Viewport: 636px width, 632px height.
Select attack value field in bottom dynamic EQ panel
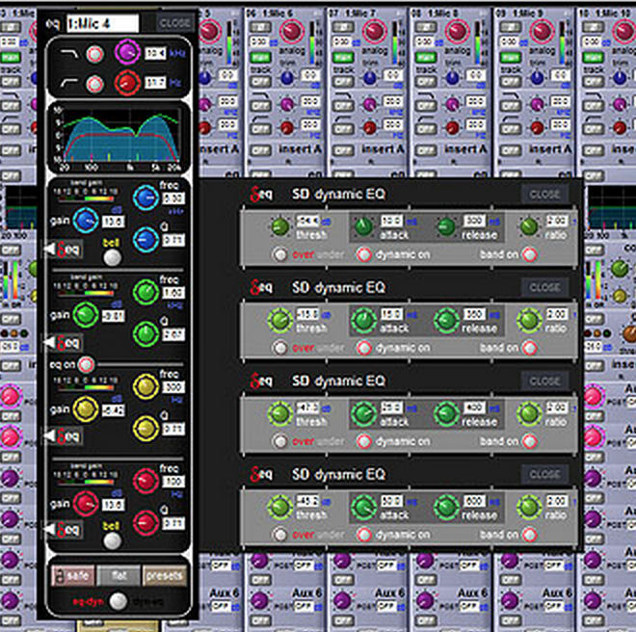(391, 501)
